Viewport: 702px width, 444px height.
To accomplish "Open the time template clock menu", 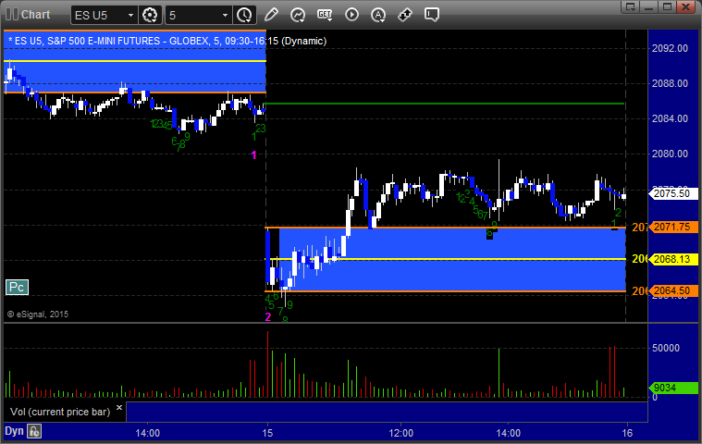I will tap(244, 15).
